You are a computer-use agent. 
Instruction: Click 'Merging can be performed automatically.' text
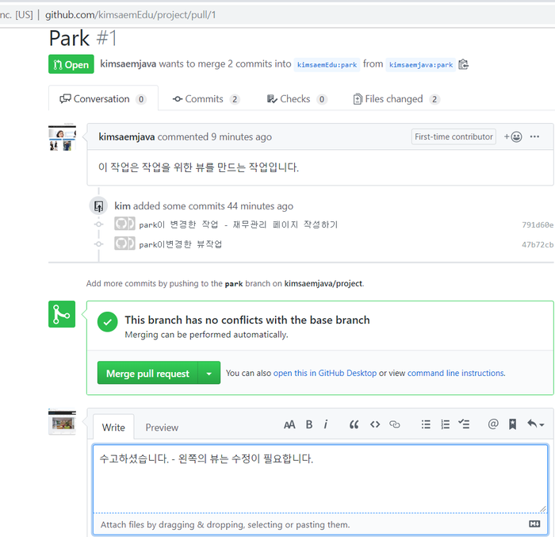click(x=206, y=335)
